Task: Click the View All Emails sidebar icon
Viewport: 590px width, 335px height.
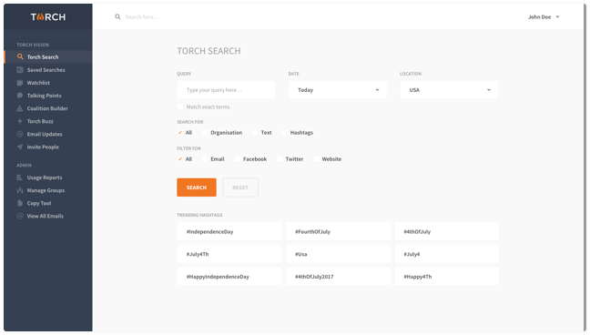Action: tap(20, 216)
